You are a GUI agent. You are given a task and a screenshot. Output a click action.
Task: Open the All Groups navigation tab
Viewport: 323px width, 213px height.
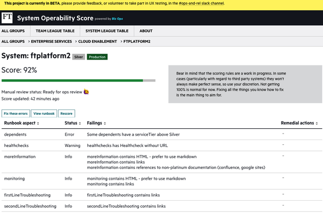(x=13, y=31)
